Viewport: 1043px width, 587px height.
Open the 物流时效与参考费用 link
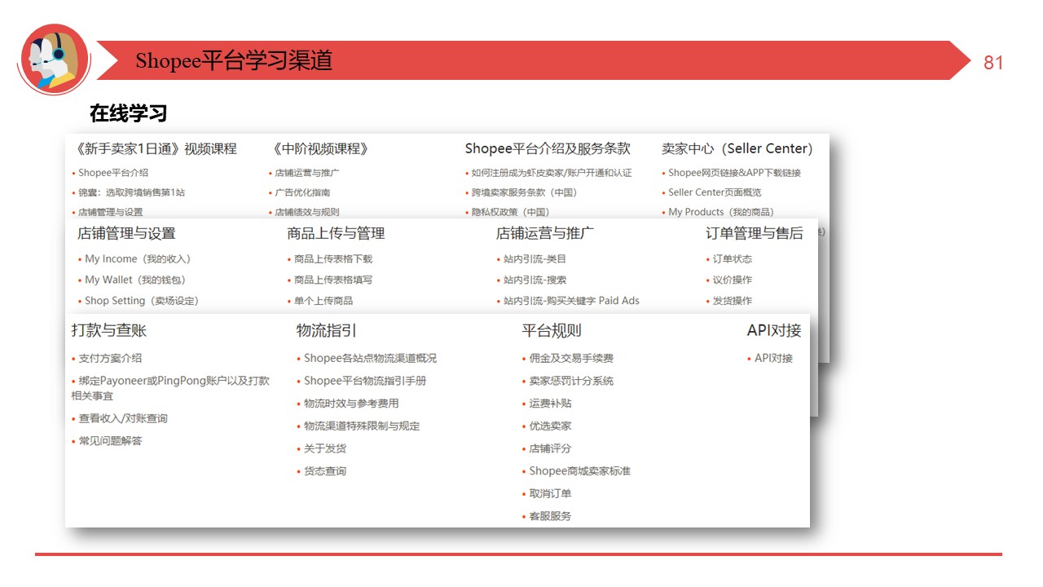point(351,404)
